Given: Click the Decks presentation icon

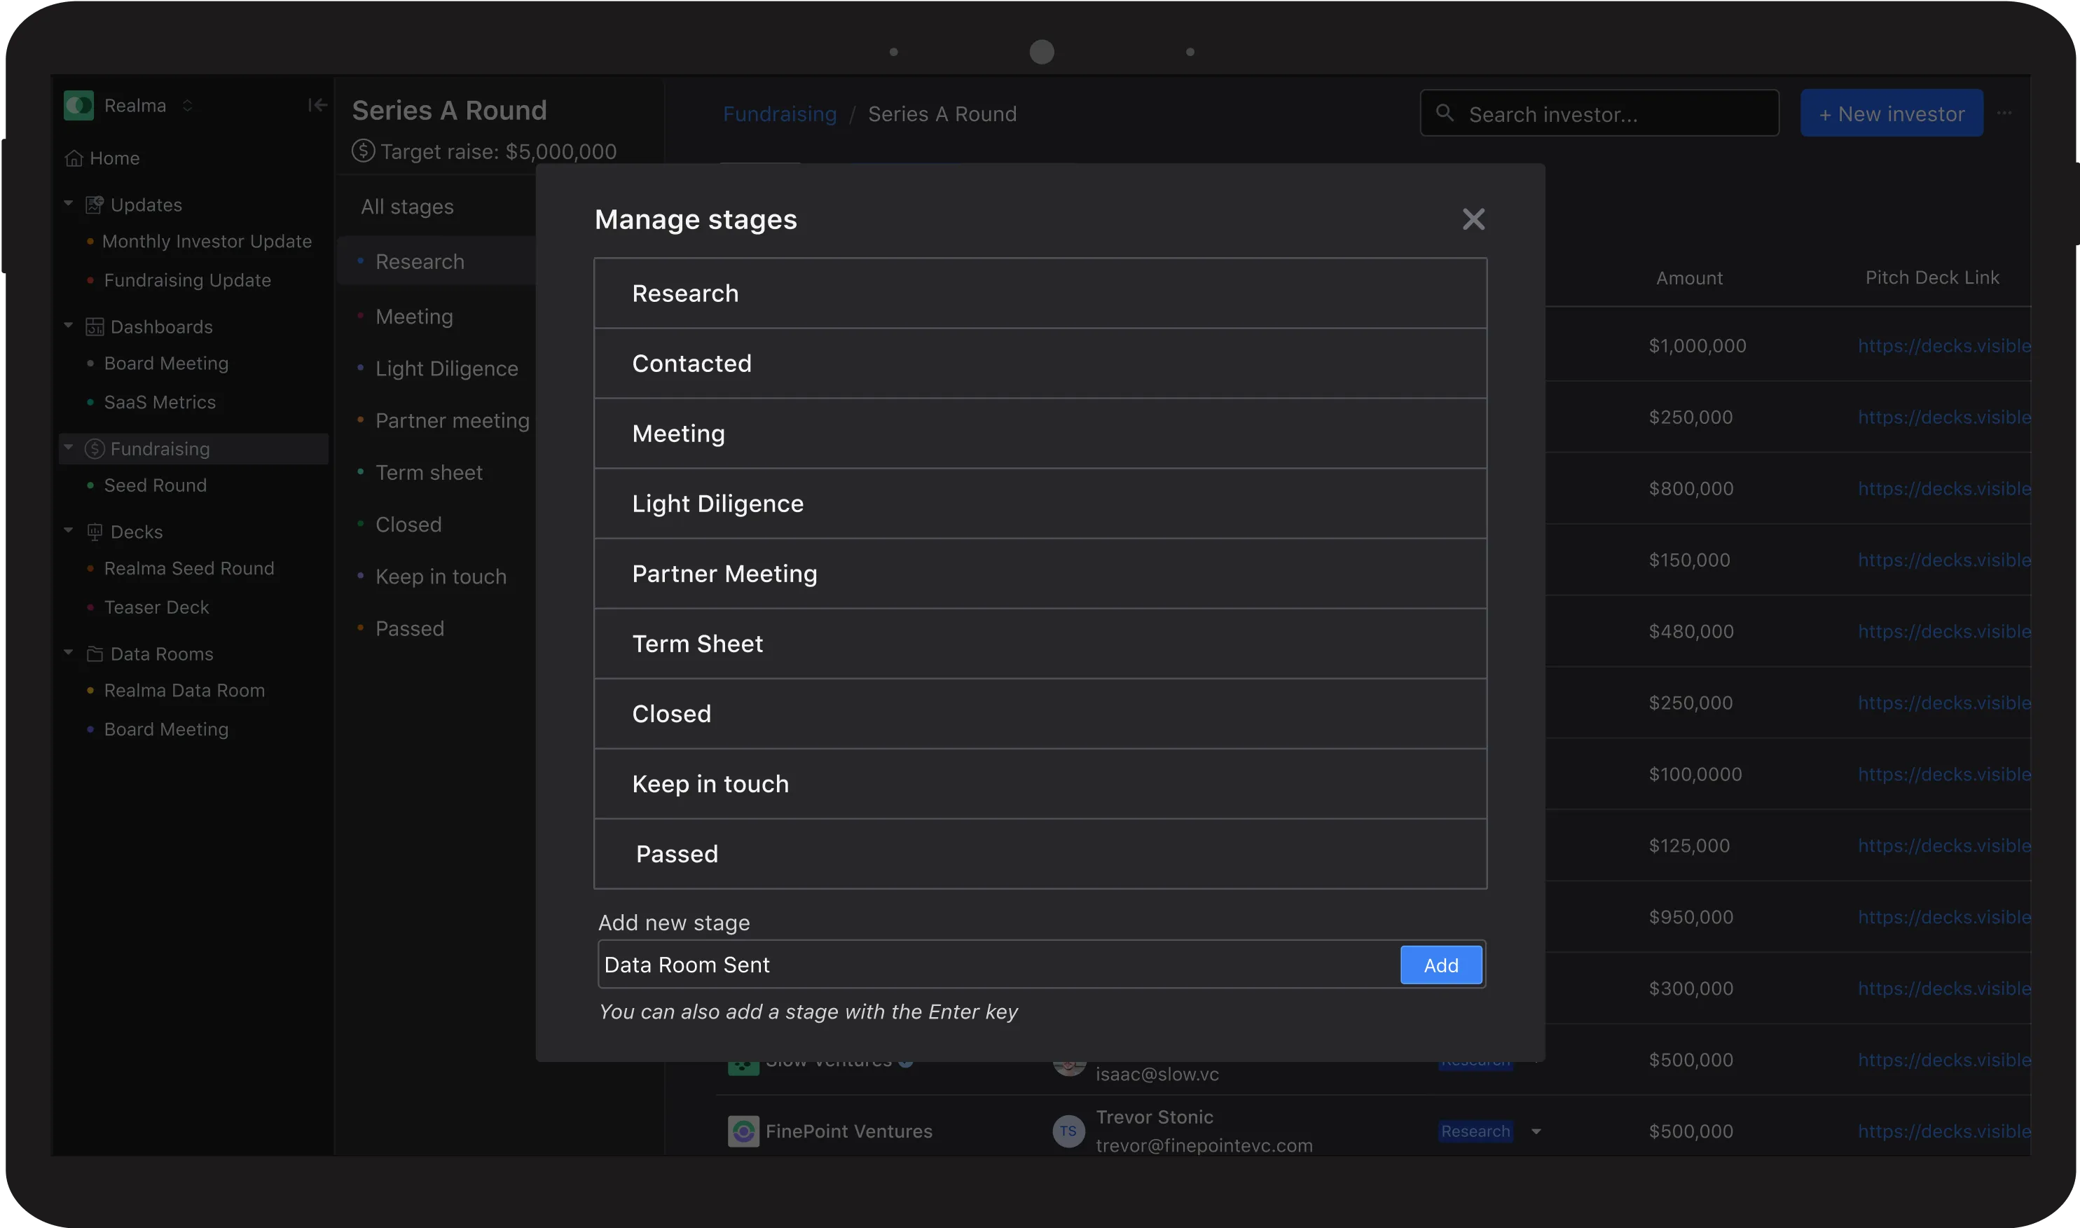Looking at the screenshot, I should (95, 532).
